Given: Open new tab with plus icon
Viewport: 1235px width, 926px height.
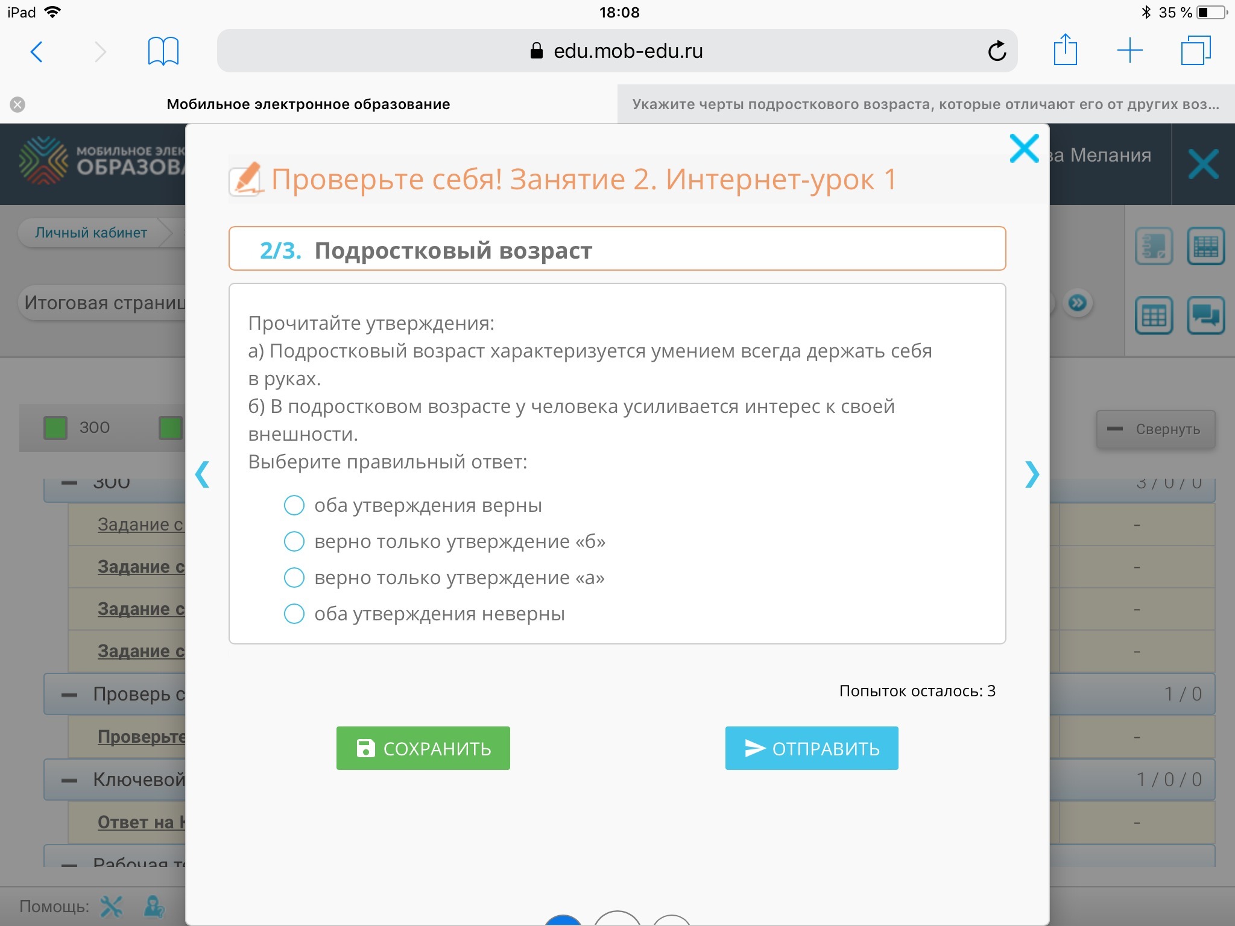Looking at the screenshot, I should coord(1129,50).
